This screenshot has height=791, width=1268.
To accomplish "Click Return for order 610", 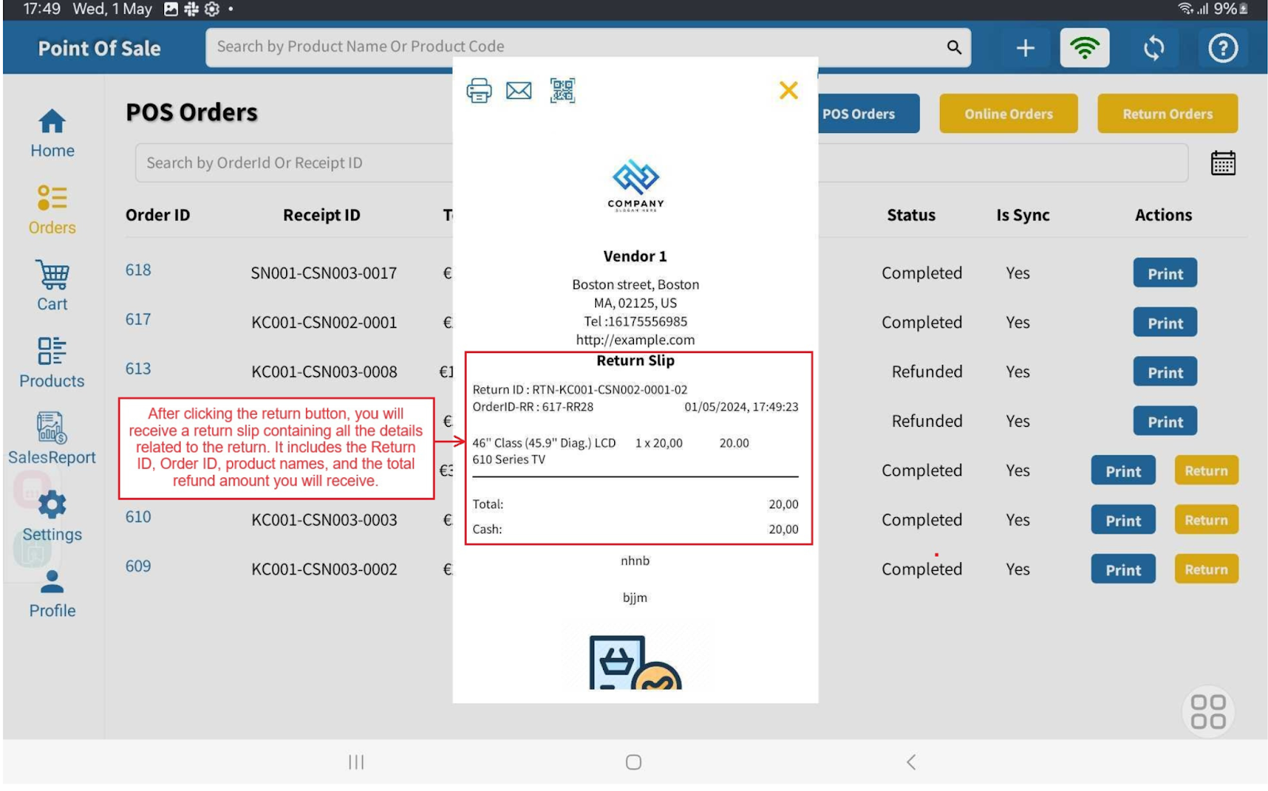I will [x=1205, y=520].
